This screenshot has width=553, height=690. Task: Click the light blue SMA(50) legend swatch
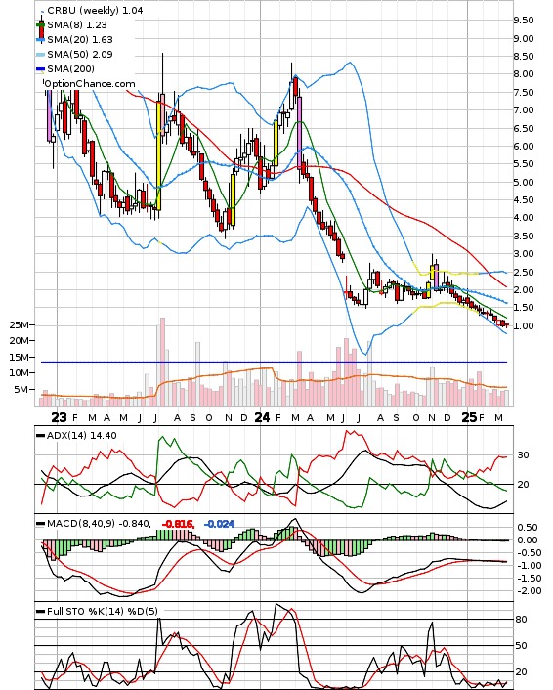click(x=40, y=55)
